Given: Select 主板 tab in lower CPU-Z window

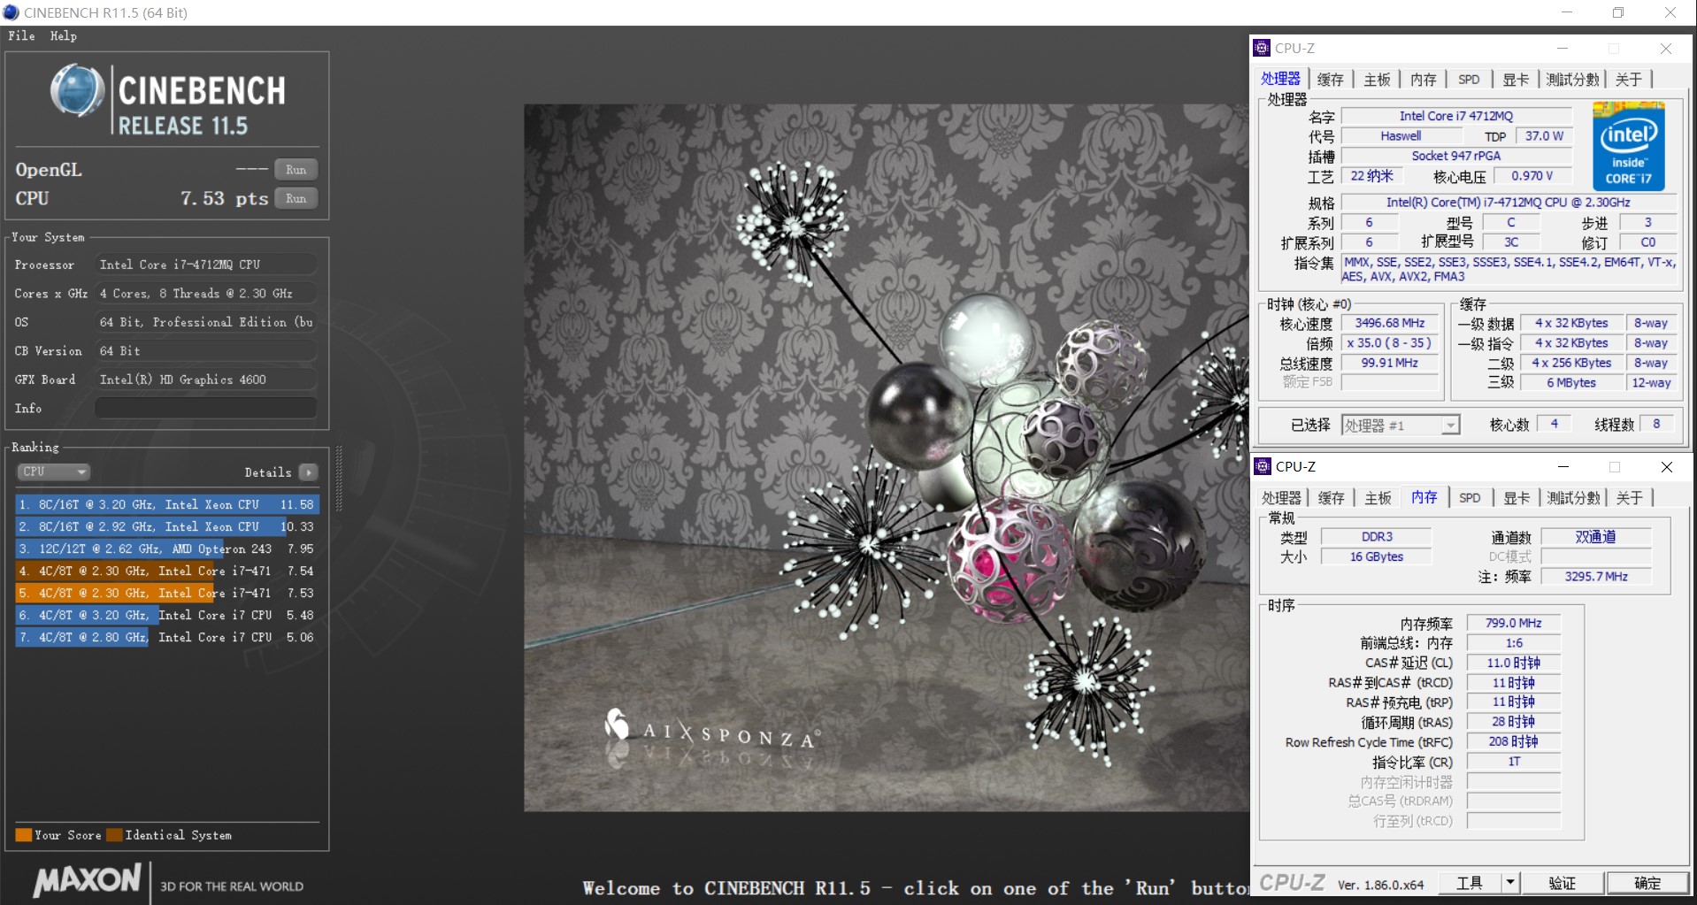Looking at the screenshot, I should click(x=1378, y=498).
